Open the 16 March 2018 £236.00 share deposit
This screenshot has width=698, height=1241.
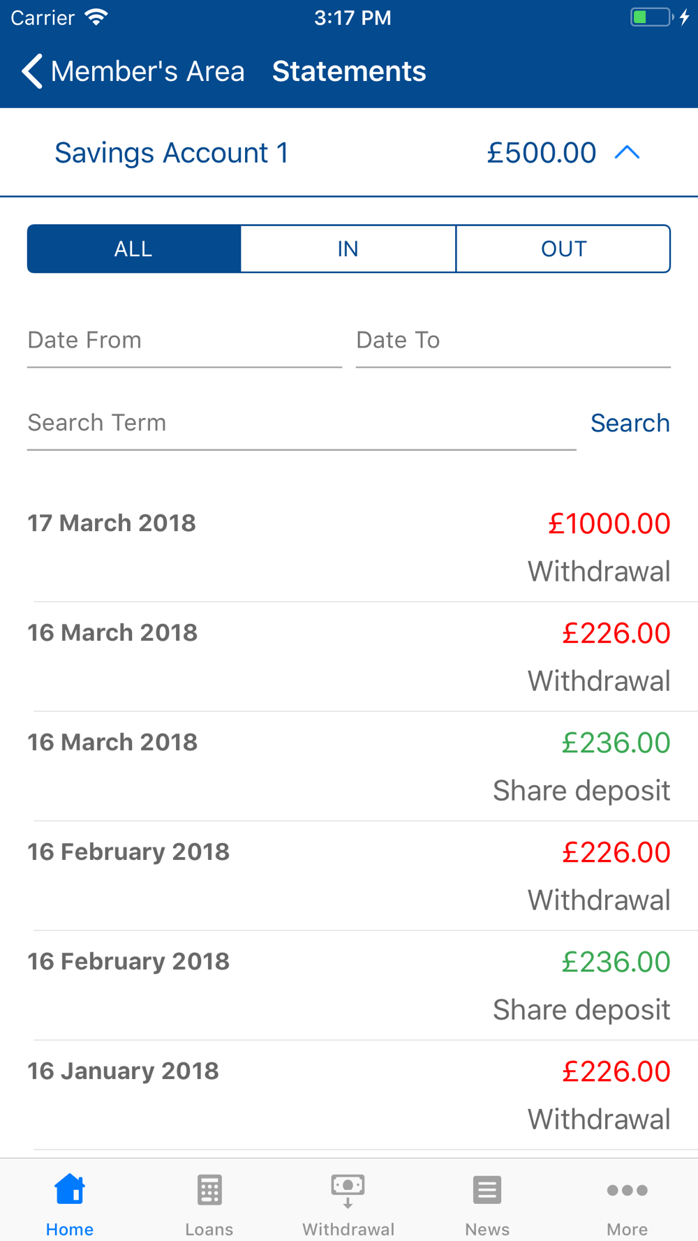[349, 766]
